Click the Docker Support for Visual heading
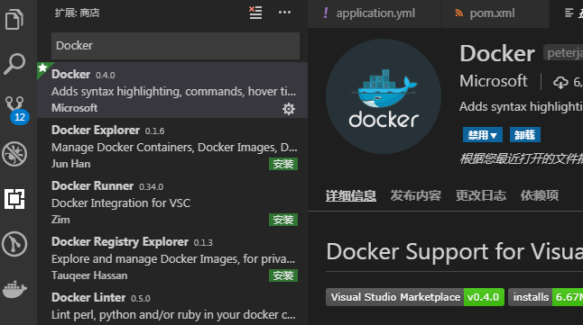Viewport: 583px width, 325px height. coord(454,251)
